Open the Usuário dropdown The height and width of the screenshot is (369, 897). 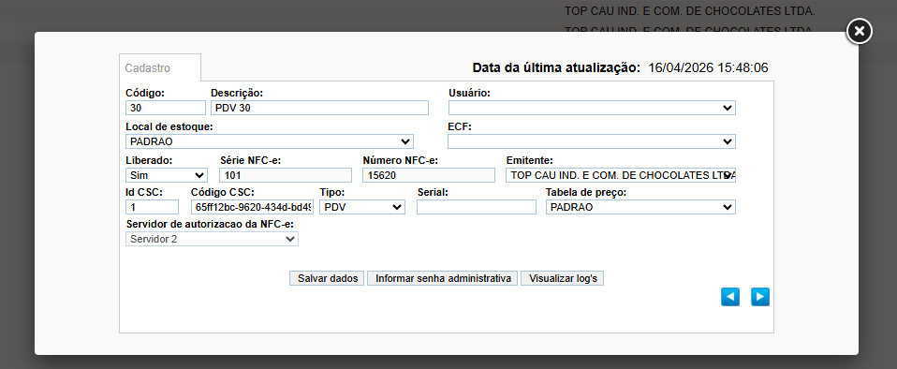592,108
